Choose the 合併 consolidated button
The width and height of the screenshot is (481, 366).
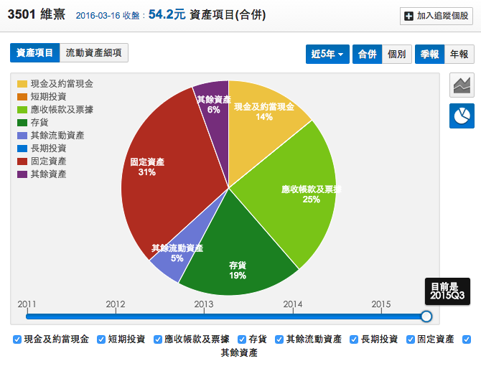point(367,54)
